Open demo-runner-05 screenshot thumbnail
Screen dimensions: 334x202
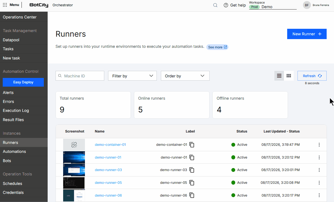click(74, 183)
